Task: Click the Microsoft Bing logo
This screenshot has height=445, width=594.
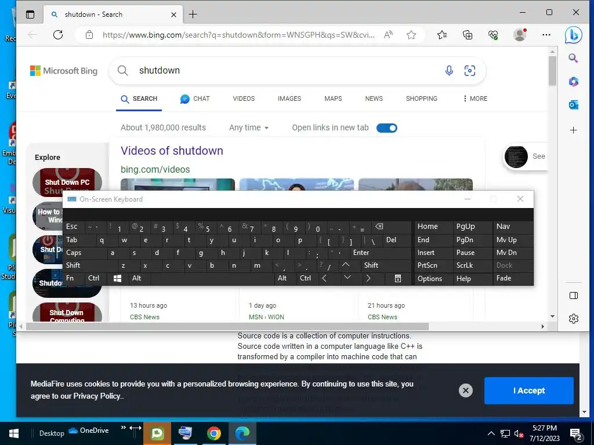Action: tap(64, 71)
